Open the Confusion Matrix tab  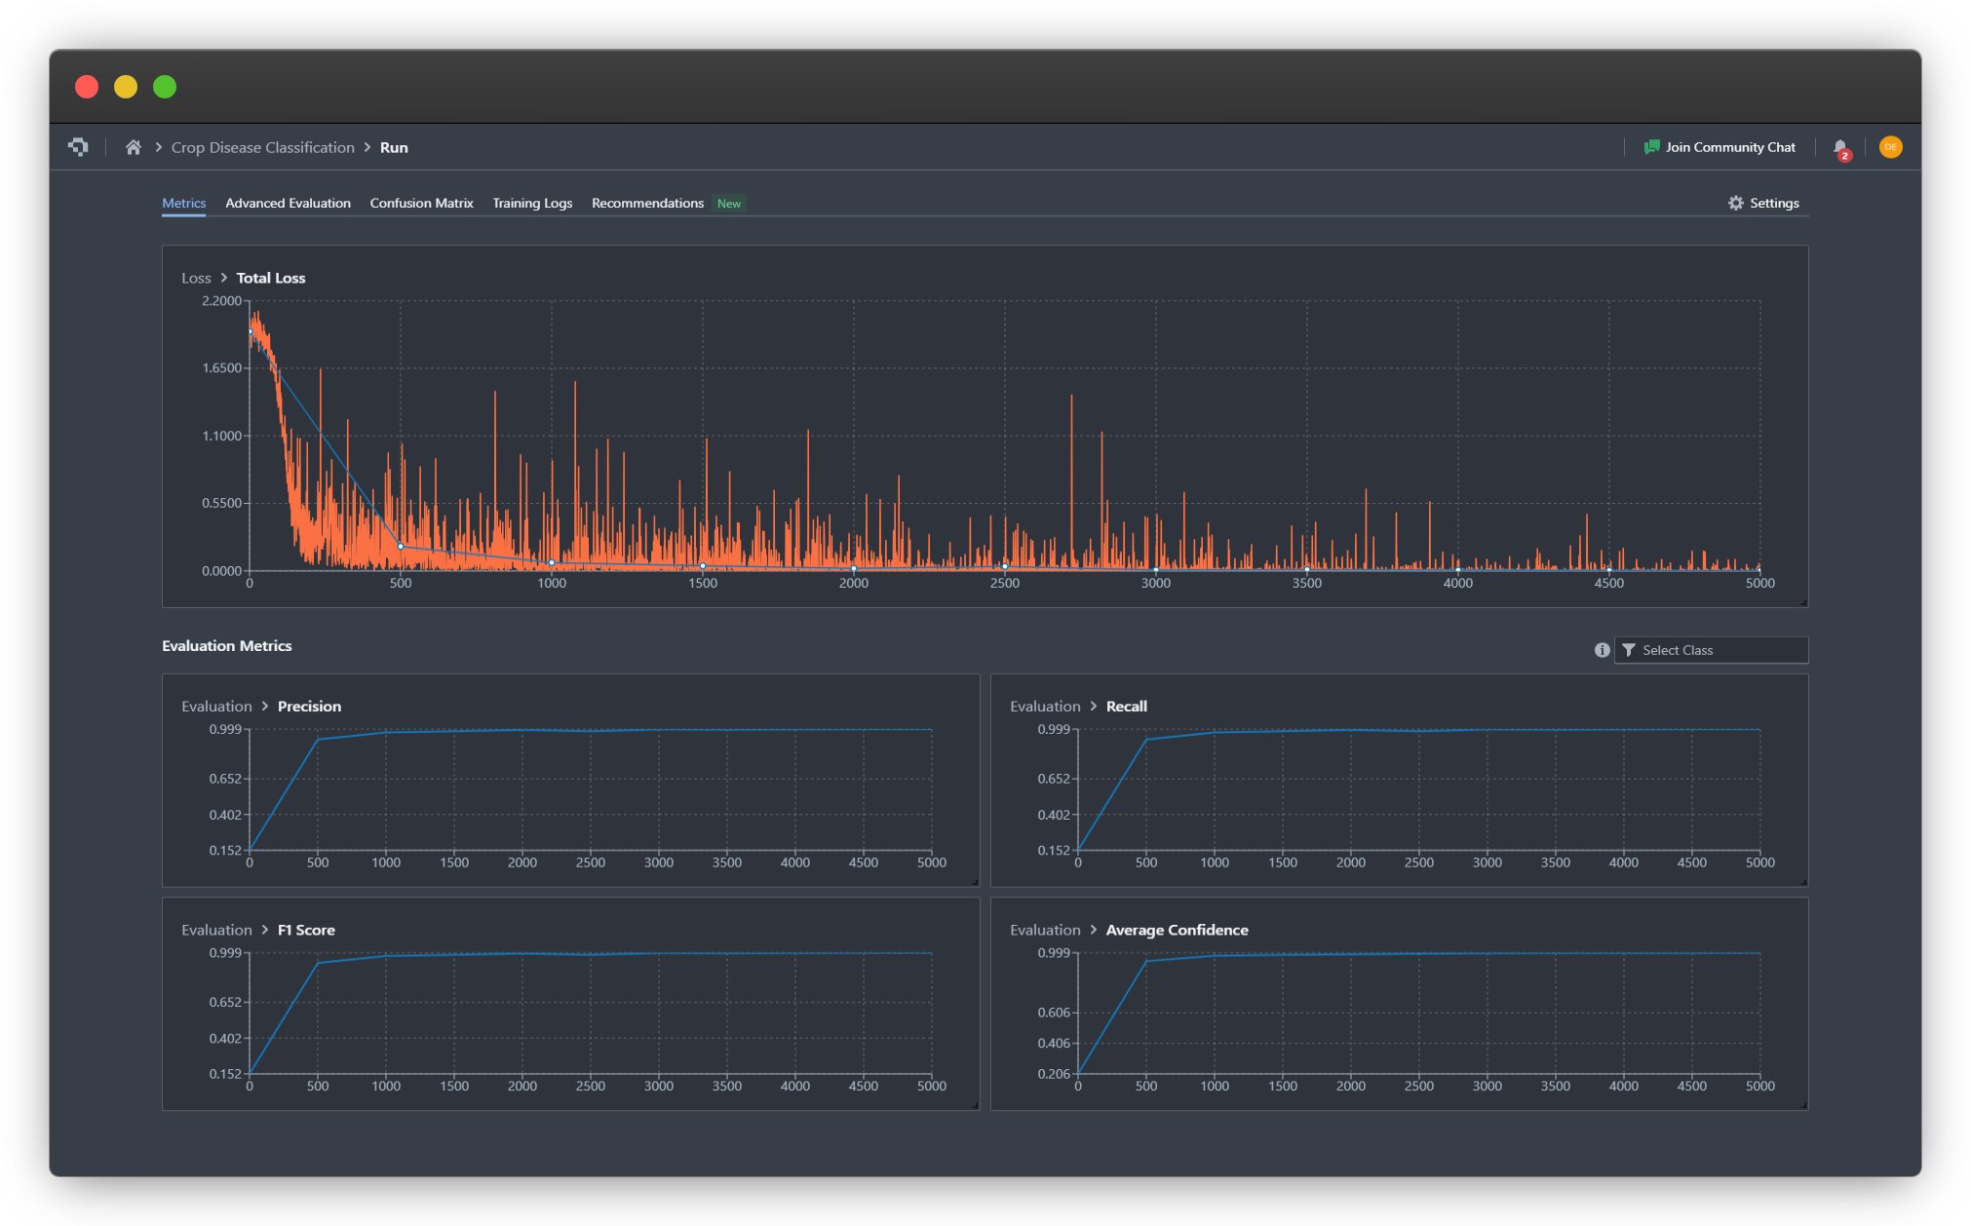point(421,203)
